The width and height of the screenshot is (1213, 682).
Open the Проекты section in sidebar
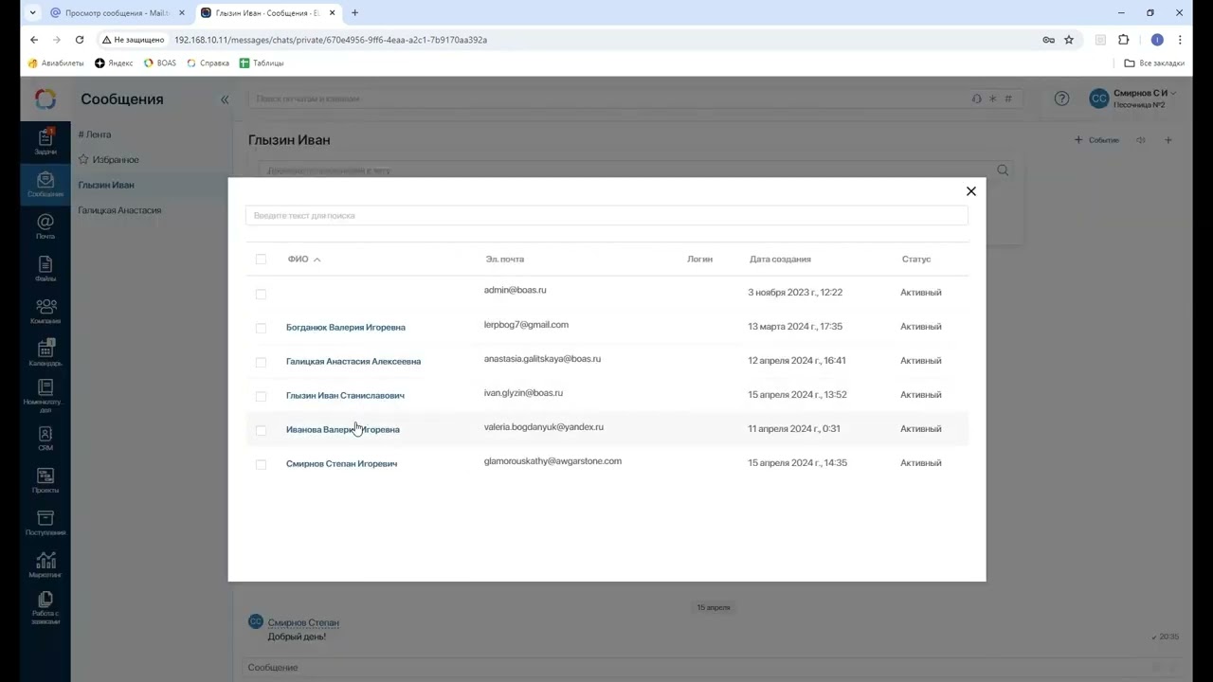45,481
